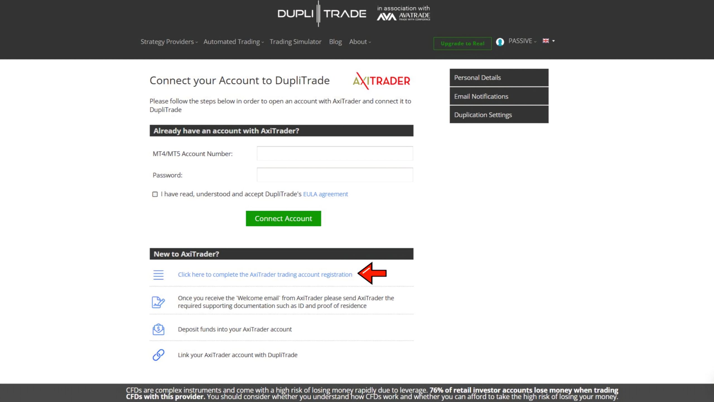
Task: Open Duplication Settings
Action: click(499, 115)
